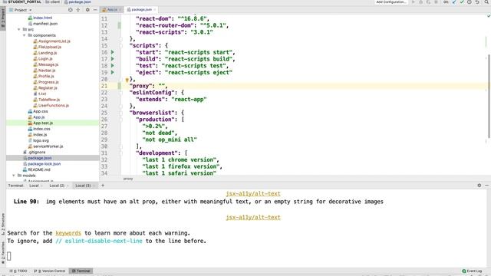This screenshot has width=491, height=276.
Task: Open Login.js in project tree
Action: click(43, 59)
